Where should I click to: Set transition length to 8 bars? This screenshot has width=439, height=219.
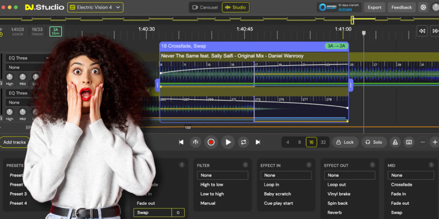pyautogui.click(x=299, y=142)
